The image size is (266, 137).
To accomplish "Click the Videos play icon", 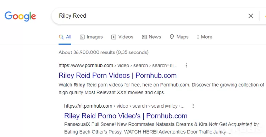I will click(x=113, y=37).
